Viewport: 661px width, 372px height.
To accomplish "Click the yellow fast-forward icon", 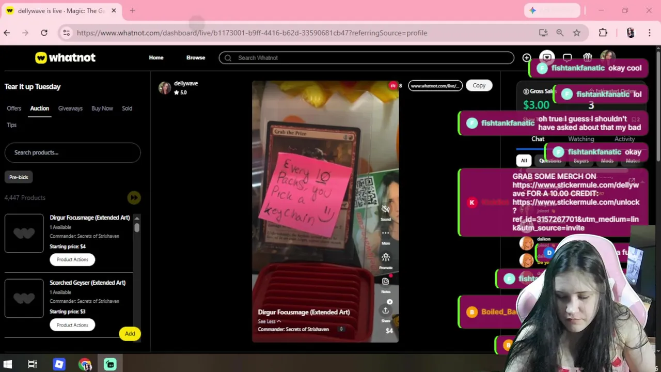I will pyautogui.click(x=134, y=197).
